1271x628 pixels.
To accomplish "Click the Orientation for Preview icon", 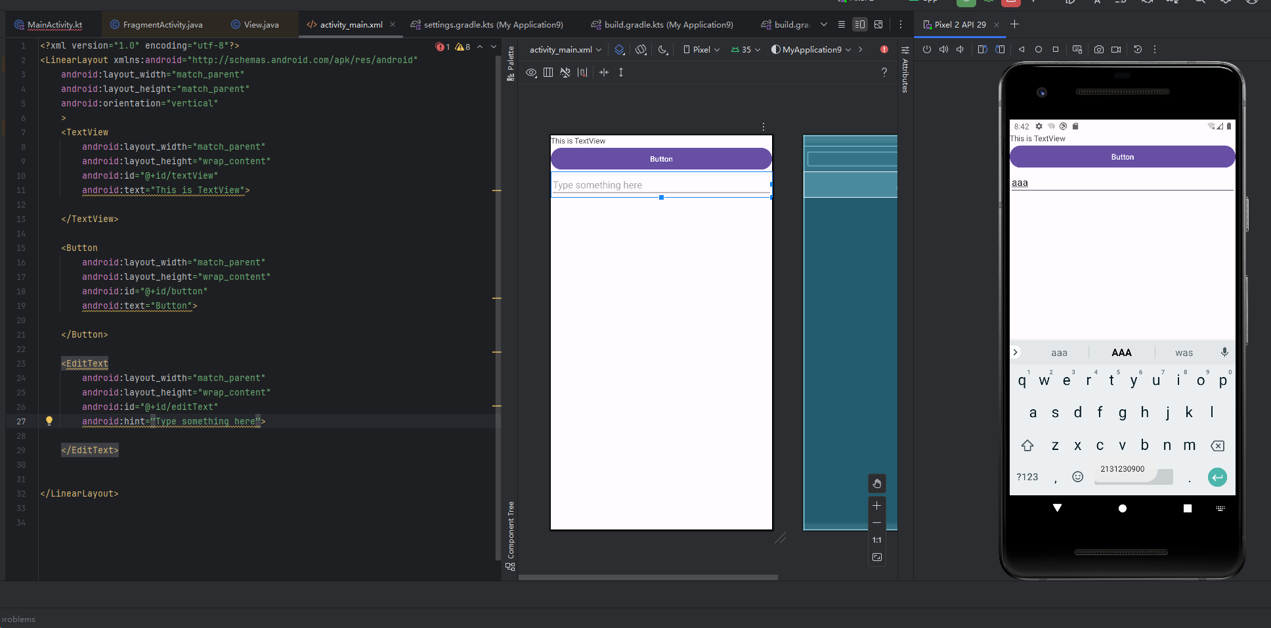I will 641,49.
